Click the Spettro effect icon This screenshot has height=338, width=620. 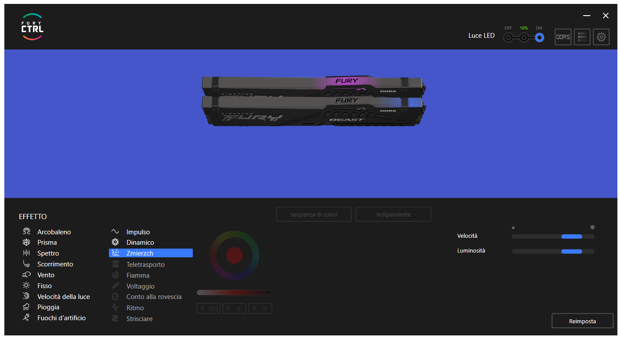point(26,253)
